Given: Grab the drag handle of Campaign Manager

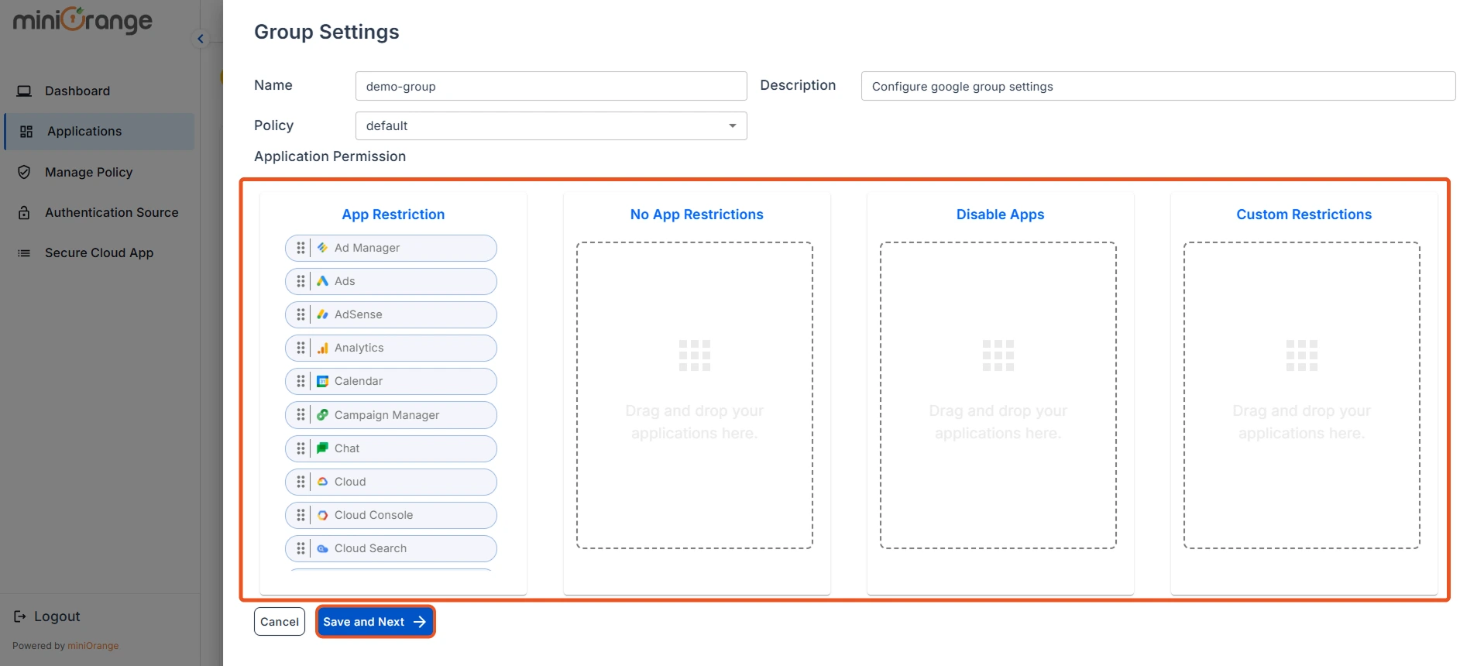Looking at the screenshot, I should [x=301, y=415].
